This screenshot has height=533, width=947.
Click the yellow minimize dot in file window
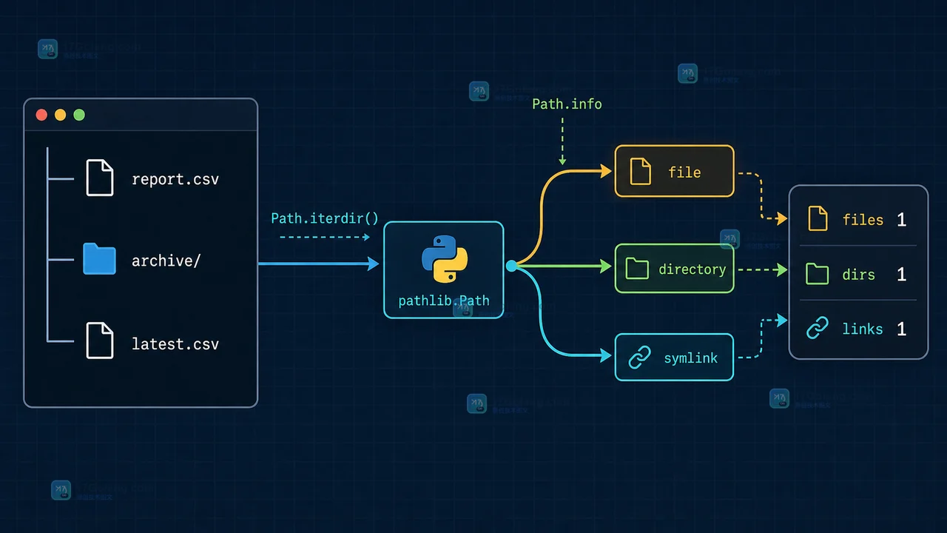[61, 115]
